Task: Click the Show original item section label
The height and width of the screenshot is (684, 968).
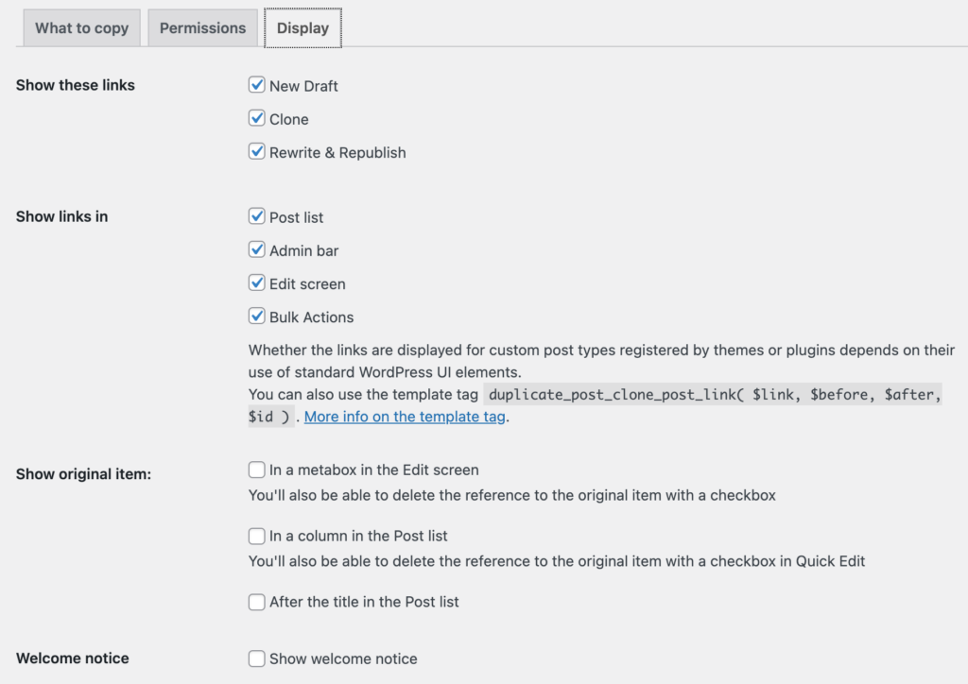Action: click(x=82, y=473)
